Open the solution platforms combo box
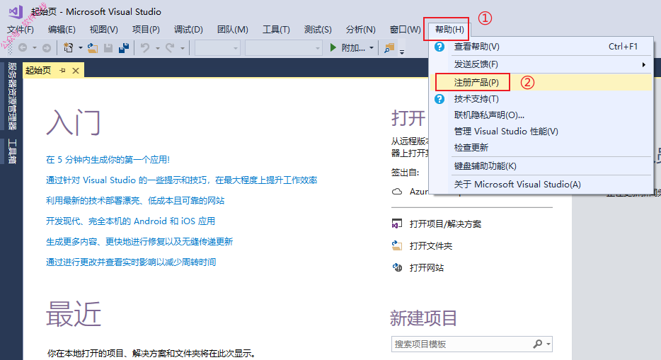The height and width of the screenshot is (360, 661). tap(284, 48)
